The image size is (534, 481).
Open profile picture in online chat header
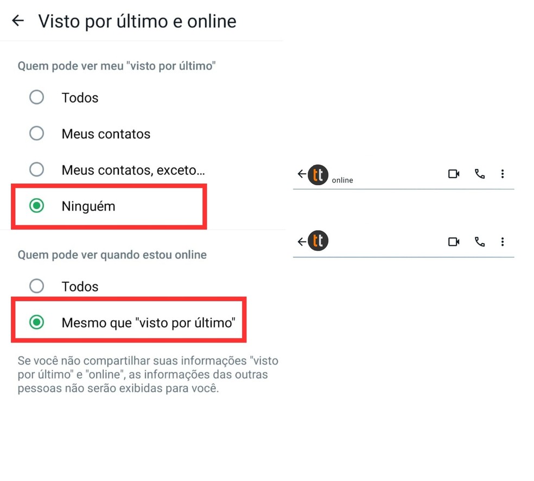pos(318,175)
